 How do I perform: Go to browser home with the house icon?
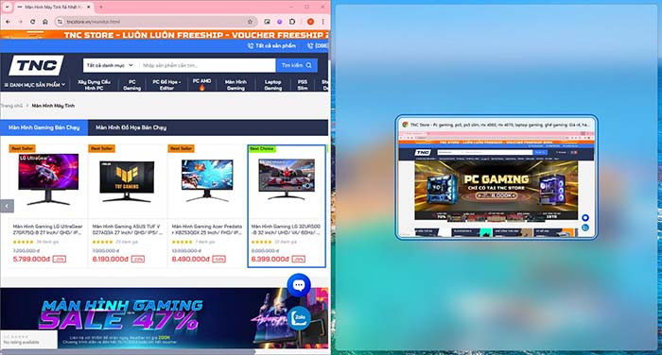tap(45, 22)
